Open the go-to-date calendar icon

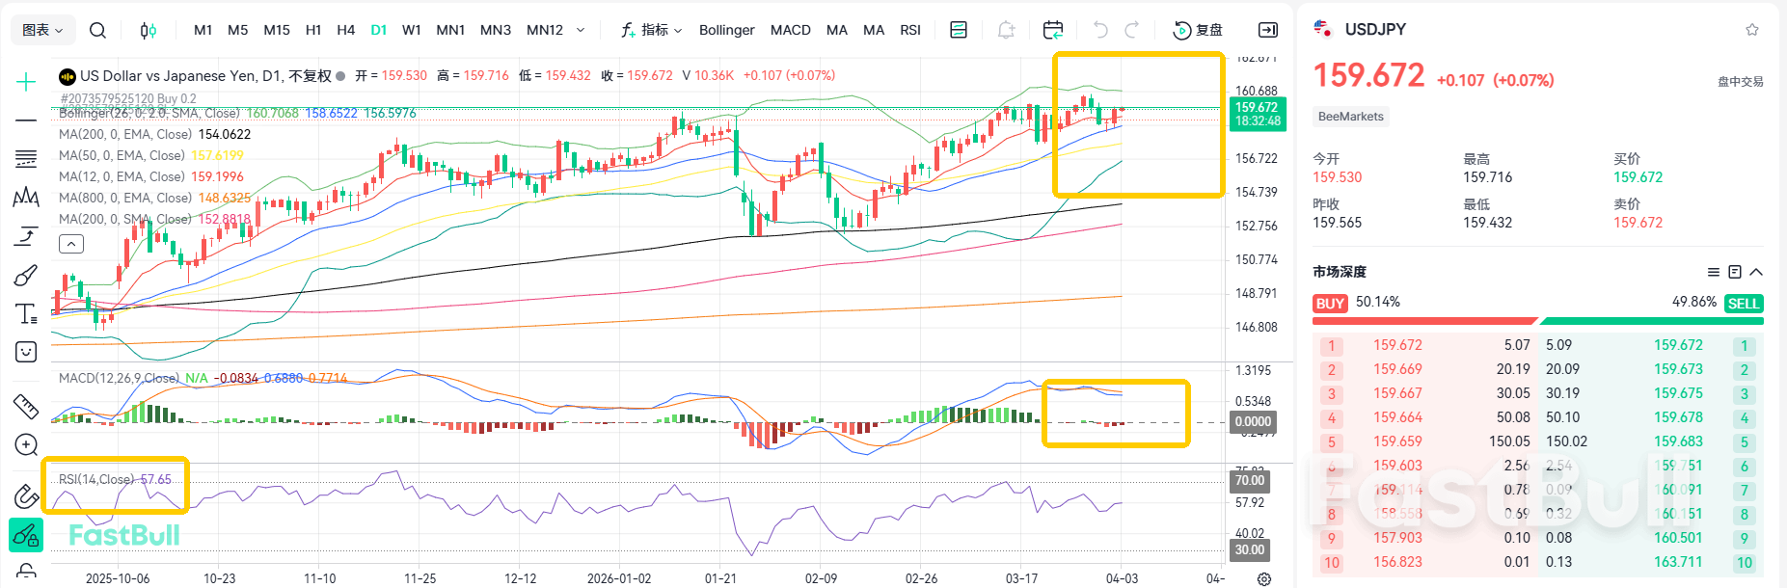coord(1053,30)
